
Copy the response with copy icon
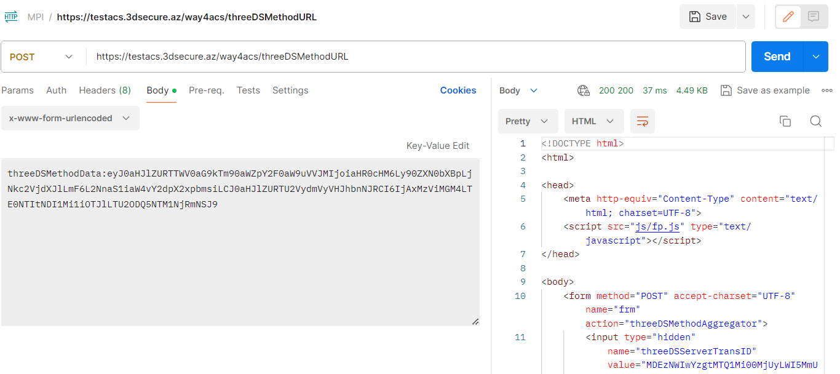[785, 121]
